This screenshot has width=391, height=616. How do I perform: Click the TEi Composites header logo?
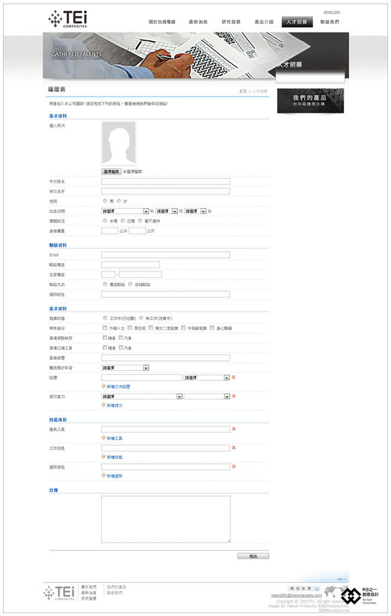point(67,19)
